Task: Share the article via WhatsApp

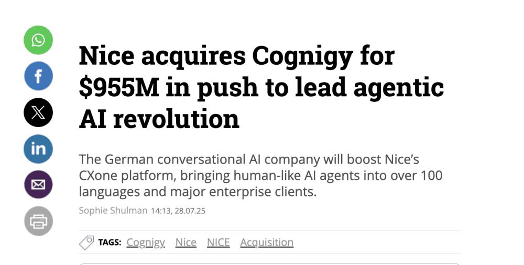Action: coord(38,40)
